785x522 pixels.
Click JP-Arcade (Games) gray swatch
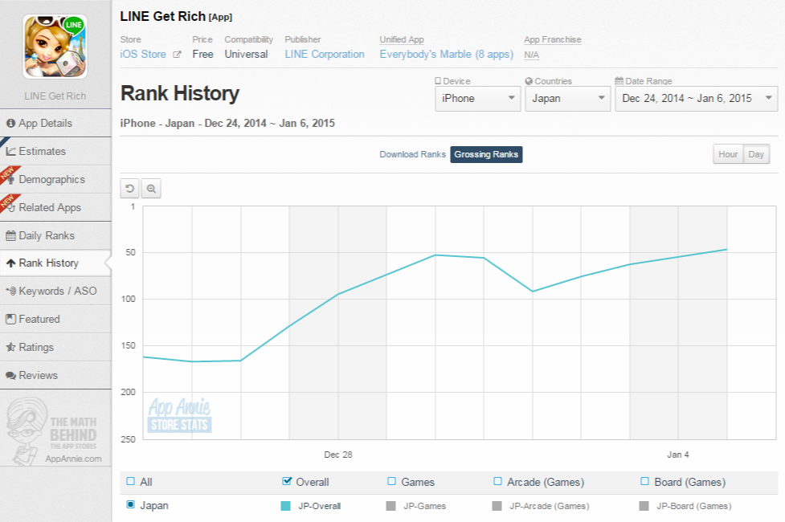(x=497, y=506)
